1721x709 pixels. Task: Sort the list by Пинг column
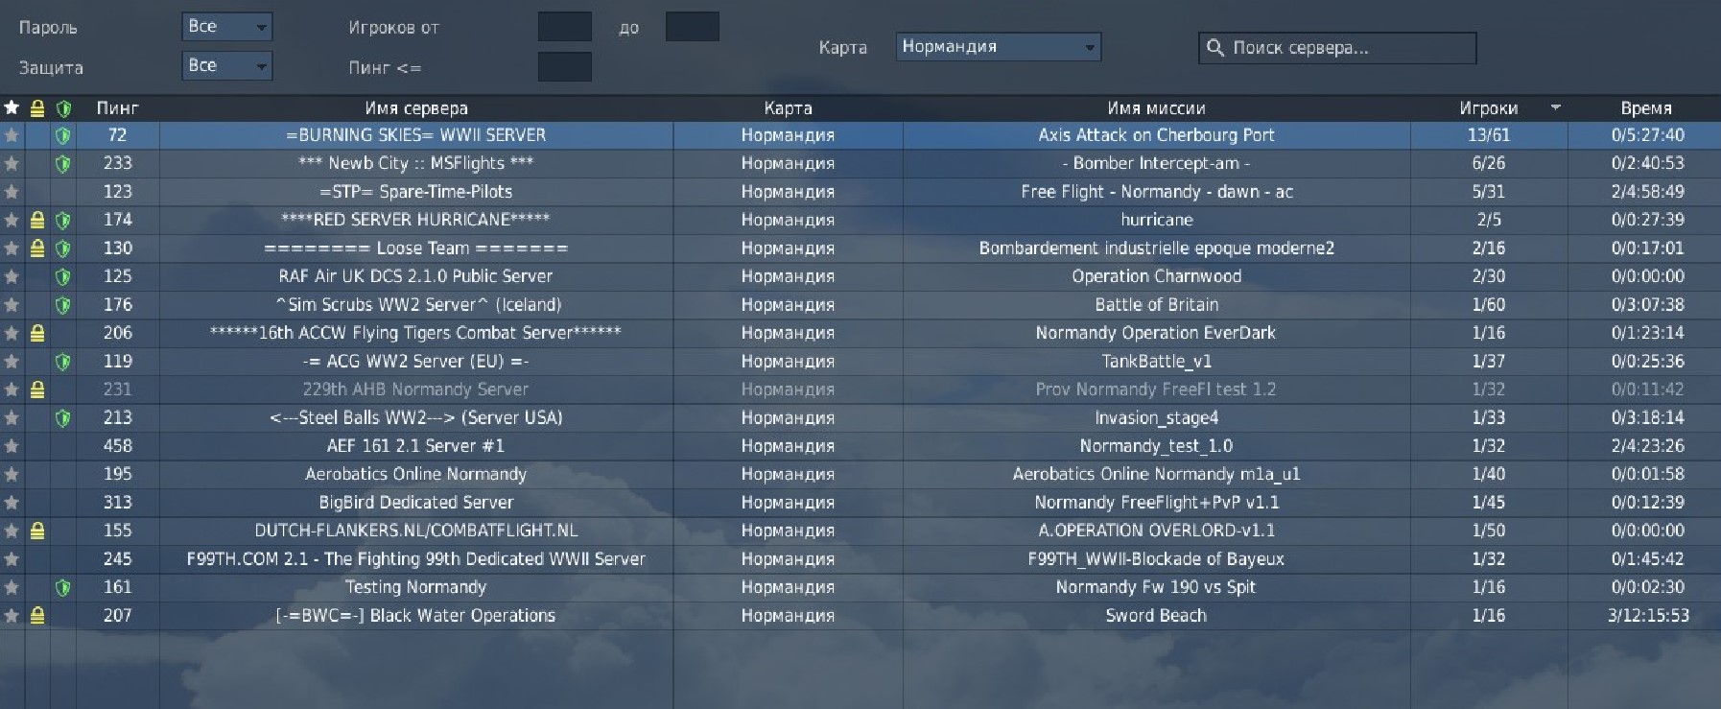[117, 108]
